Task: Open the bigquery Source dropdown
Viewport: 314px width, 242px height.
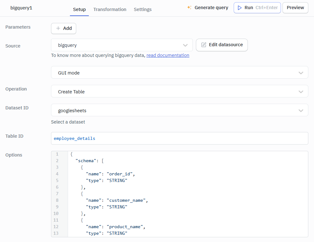Action: click(122, 45)
